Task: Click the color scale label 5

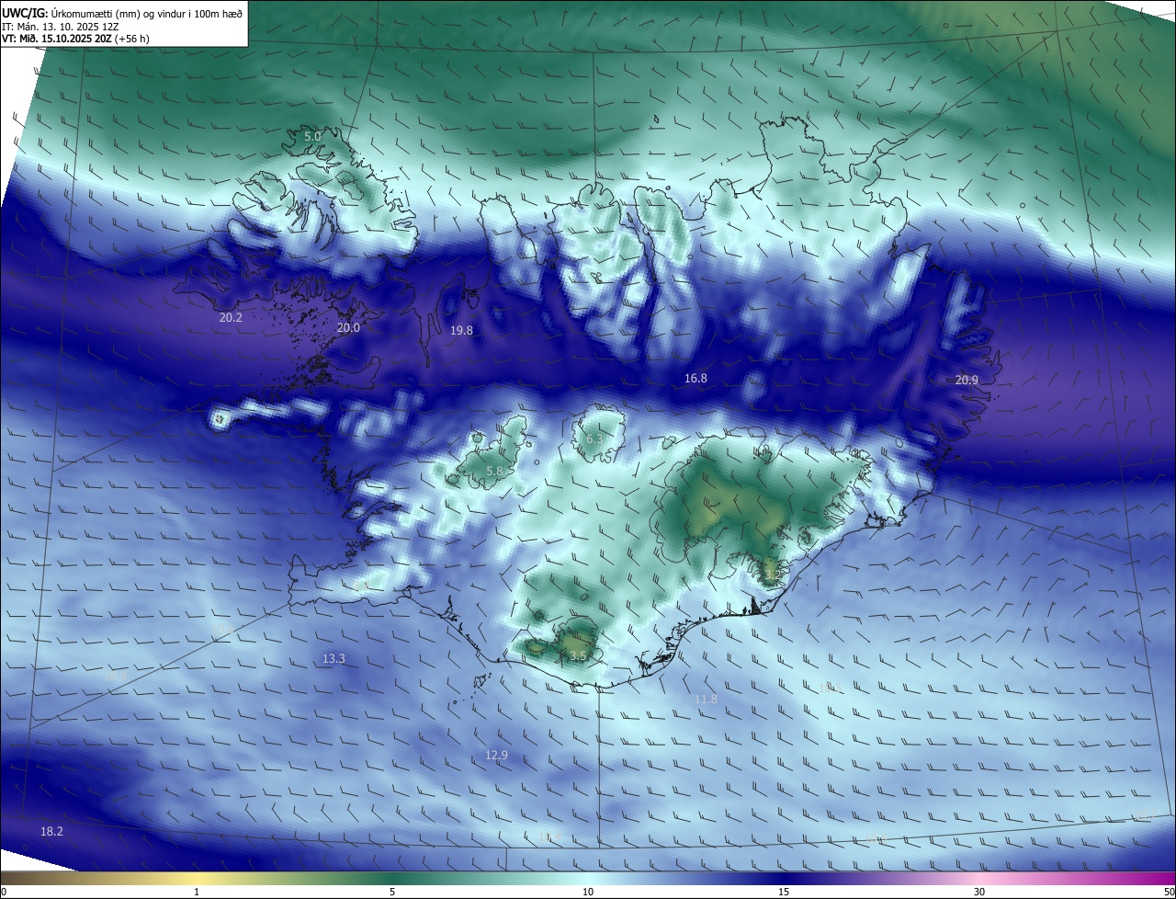Action: coord(392,892)
